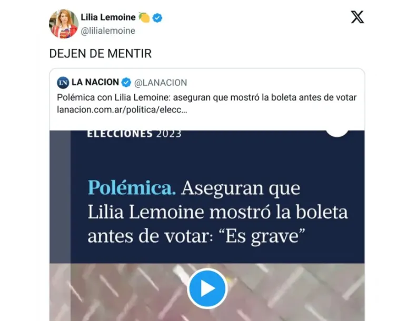Play the embedded video
The height and width of the screenshot is (321, 416).
point(207,288)
